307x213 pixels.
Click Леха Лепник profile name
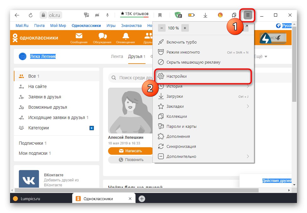click(x=43, y=56)
